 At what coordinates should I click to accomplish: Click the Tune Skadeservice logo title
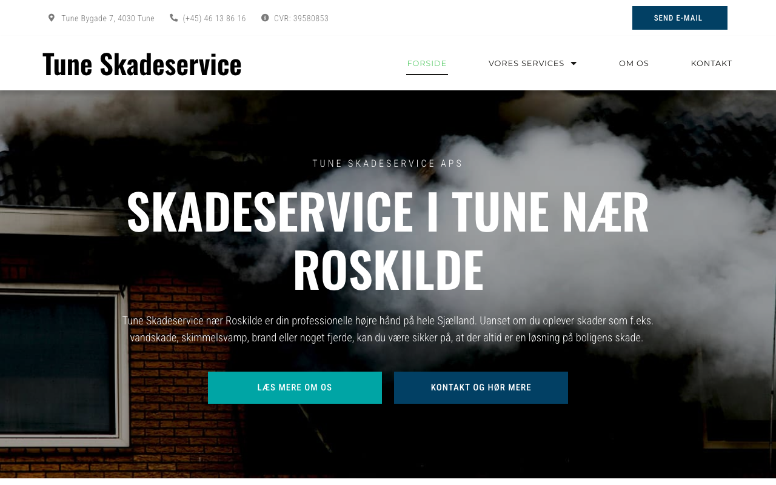coord(142,64)
